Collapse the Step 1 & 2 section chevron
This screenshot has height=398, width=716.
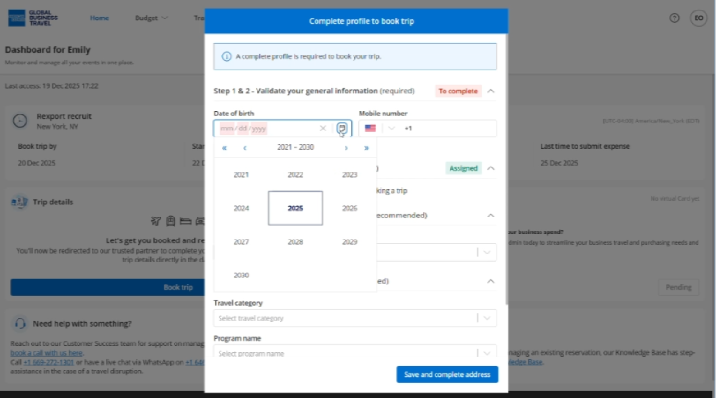point(491,91)
